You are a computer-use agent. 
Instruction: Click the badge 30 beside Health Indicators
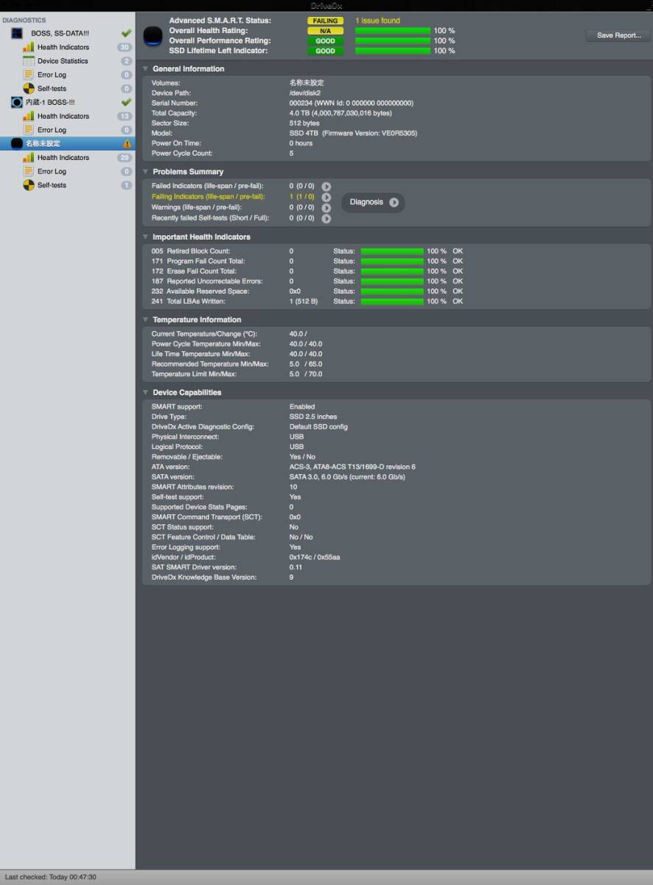click(x=125, y=47)
